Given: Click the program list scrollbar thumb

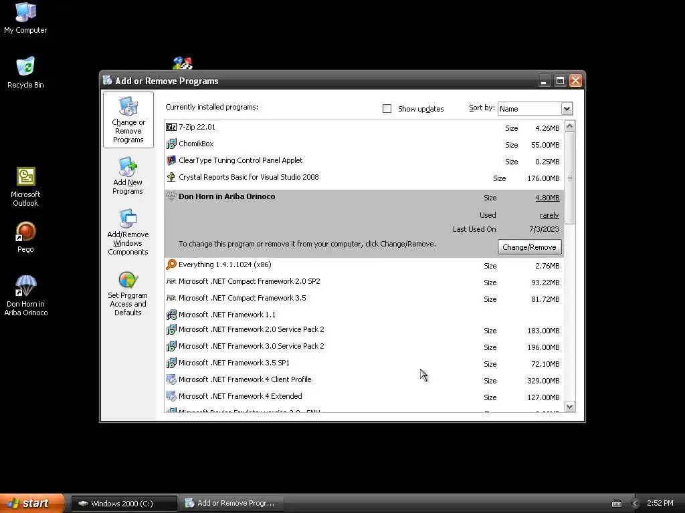Looking at the screenshot, I should coord(570,178).
